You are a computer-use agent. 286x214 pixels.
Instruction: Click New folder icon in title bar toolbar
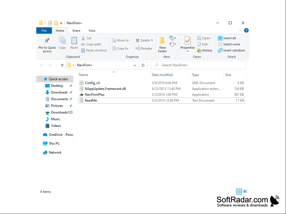(56, 23)
